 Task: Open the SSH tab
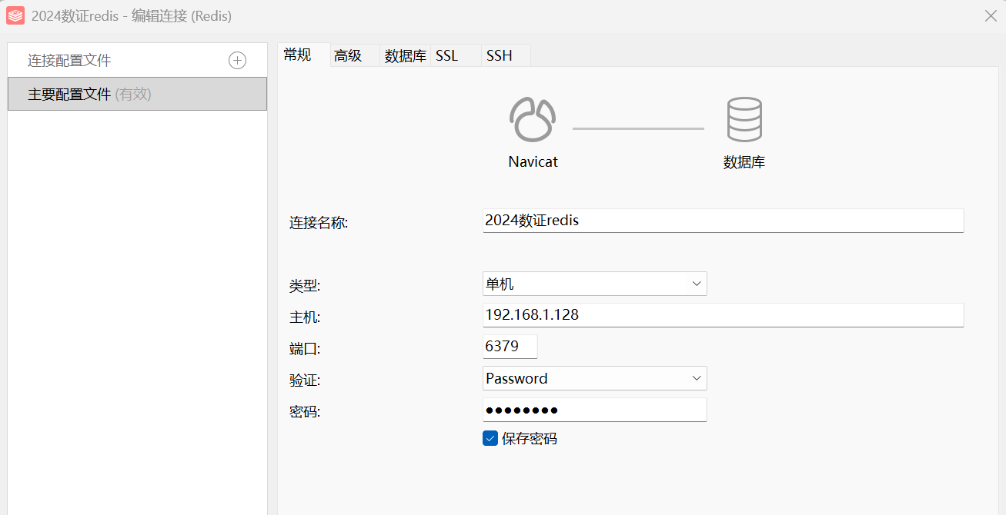[x=499, y=55]
